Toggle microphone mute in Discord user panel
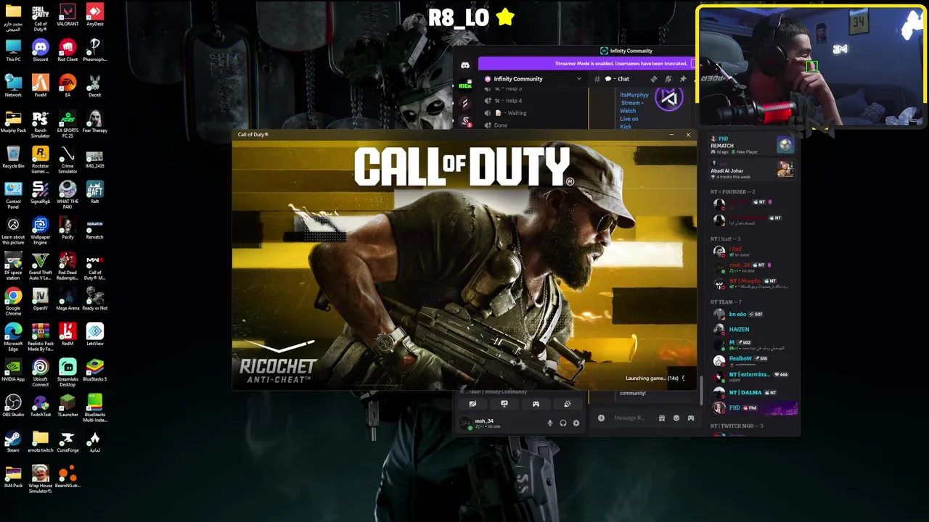This screenshot has height=522, width=929. click(549, 423)
